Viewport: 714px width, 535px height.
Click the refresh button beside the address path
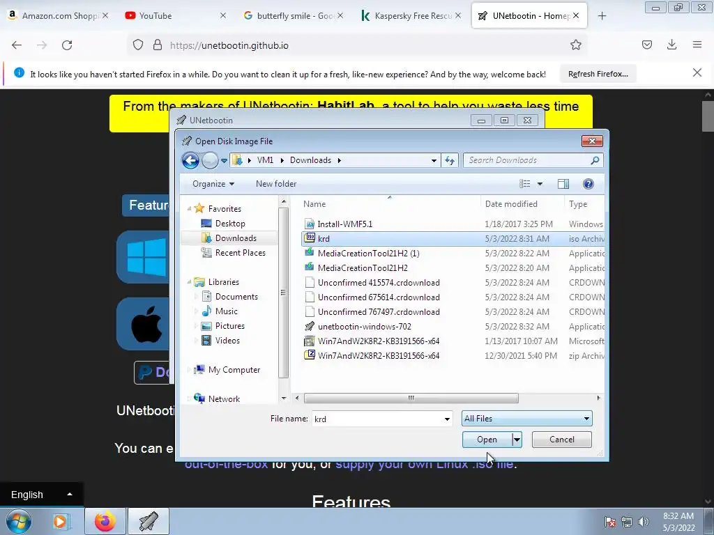pyautogui.click(x=450, y=160)
